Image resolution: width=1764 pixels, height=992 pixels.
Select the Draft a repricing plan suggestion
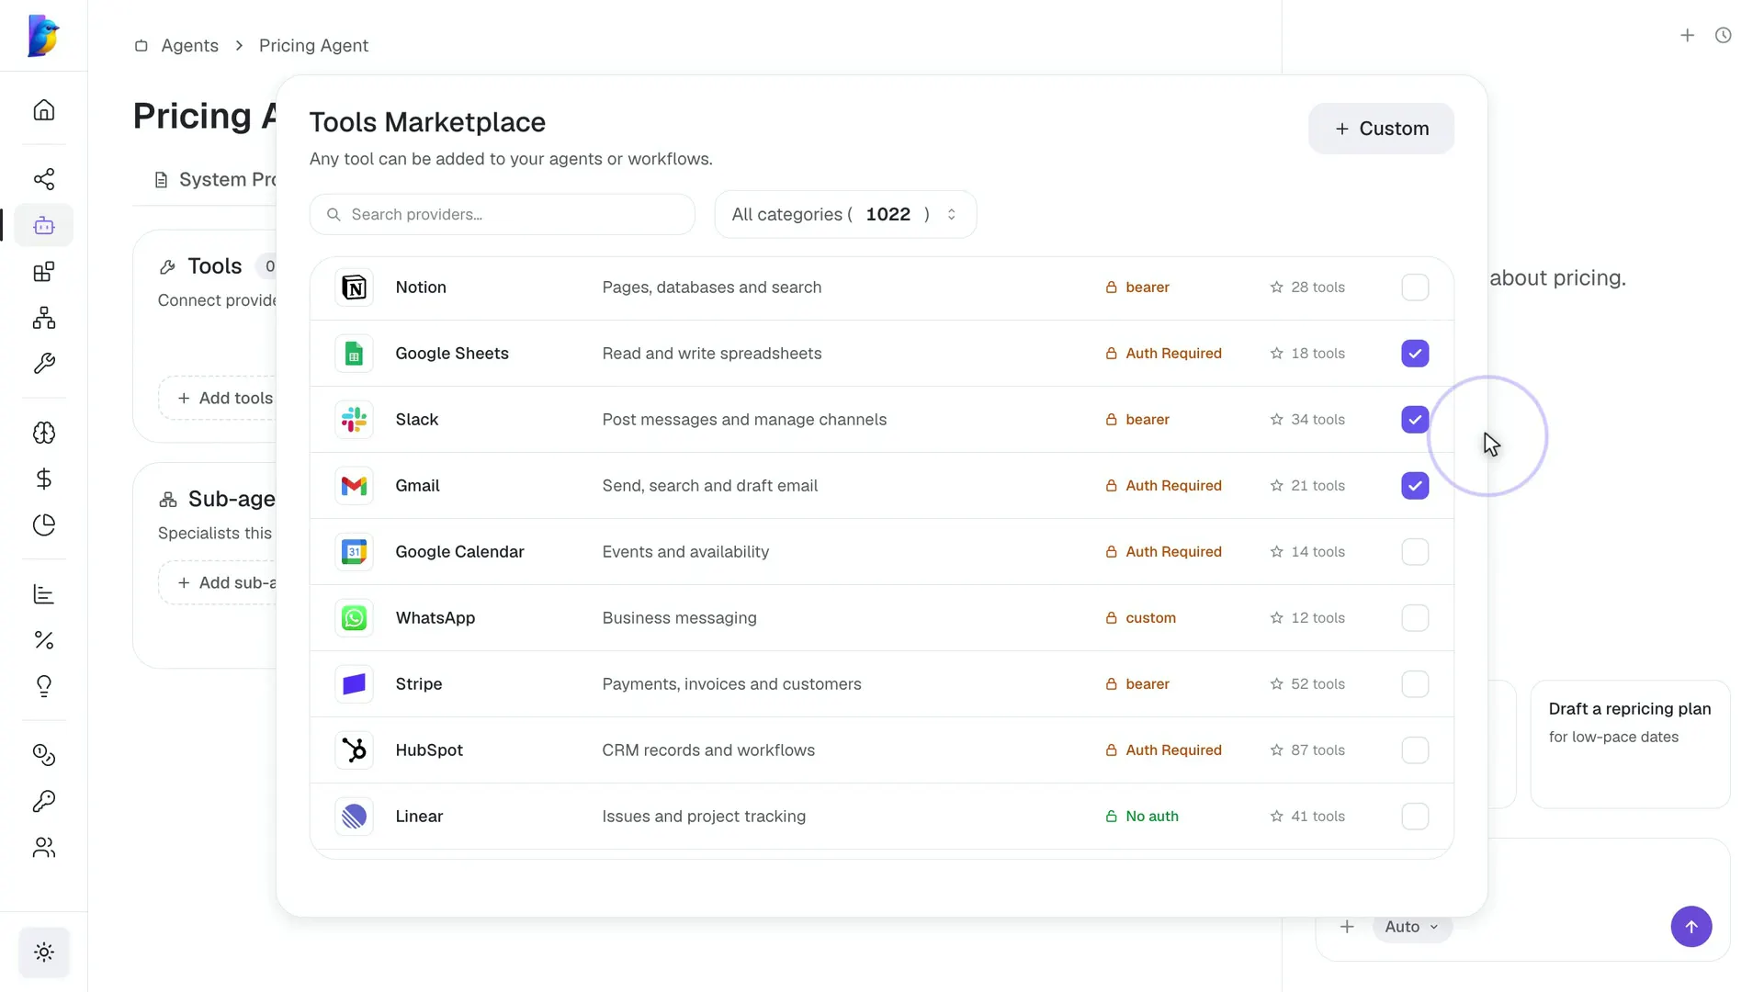(x=1630, y=744)
